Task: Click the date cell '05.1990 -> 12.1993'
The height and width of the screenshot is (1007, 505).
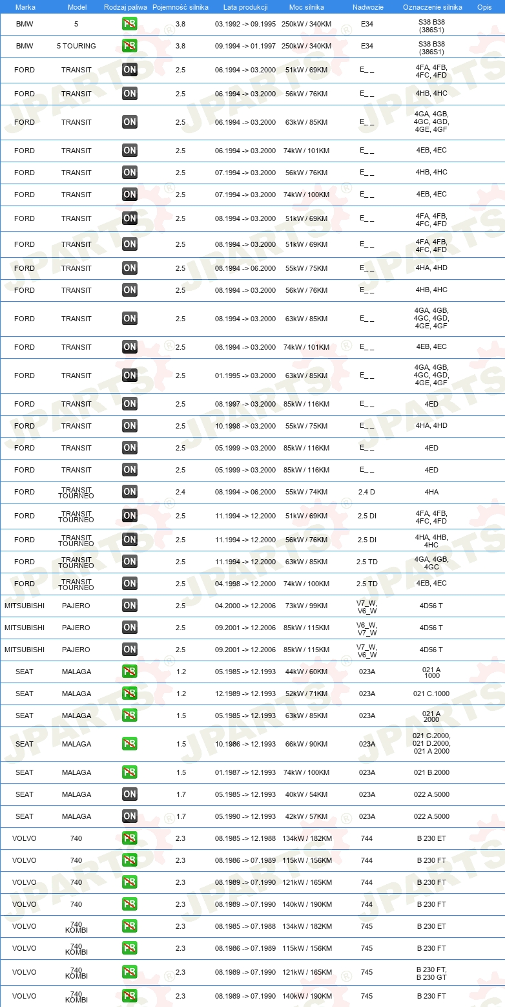Action: coord(245,816)
